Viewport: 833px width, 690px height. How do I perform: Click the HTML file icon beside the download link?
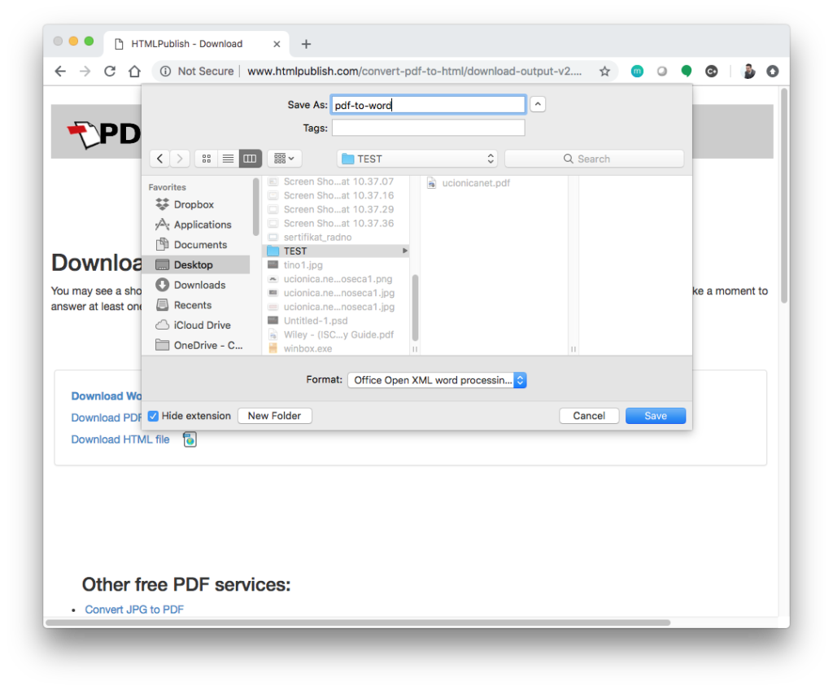pyautogui.click(x=190, y=439)
